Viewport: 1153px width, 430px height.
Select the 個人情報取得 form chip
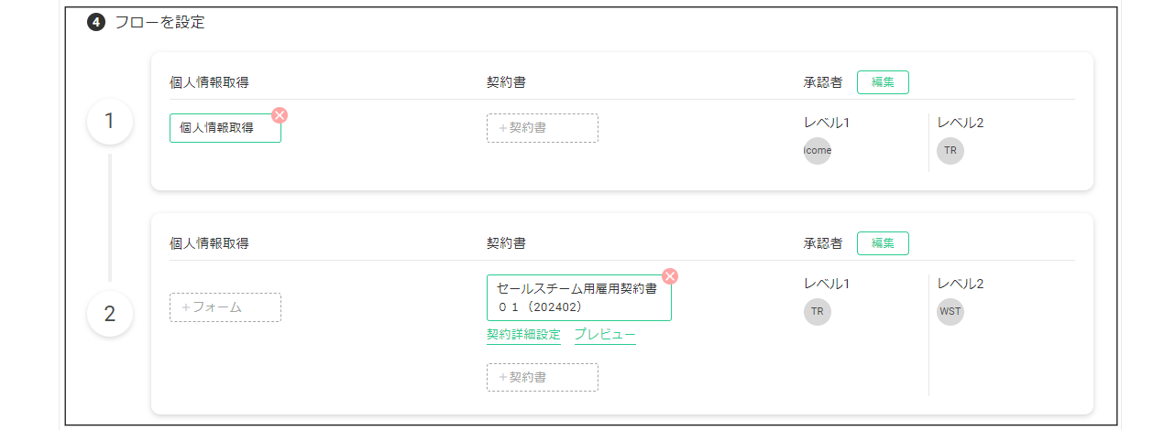click(x=225, y=128)
